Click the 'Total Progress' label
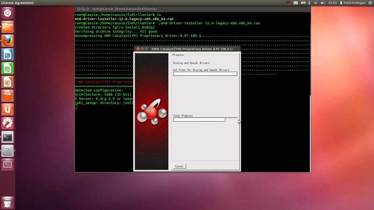Screen dimensions: 374x210 click(x=183, y=116)
